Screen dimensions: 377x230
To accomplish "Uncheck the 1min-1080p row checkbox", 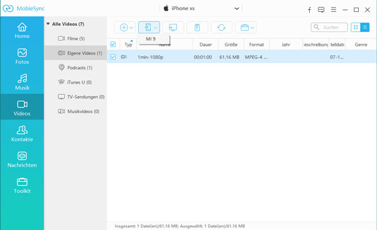I will [x=112, y=57].
